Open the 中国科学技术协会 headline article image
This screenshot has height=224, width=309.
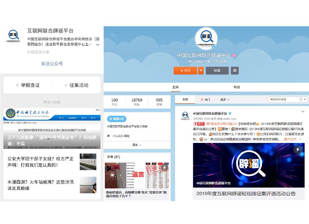coord(52,128)
